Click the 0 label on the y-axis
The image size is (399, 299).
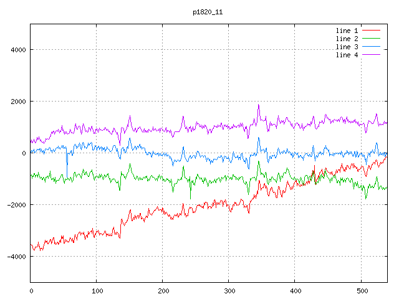24,153
